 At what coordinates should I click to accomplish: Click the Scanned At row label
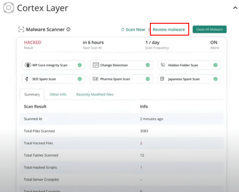pos(33,119)
